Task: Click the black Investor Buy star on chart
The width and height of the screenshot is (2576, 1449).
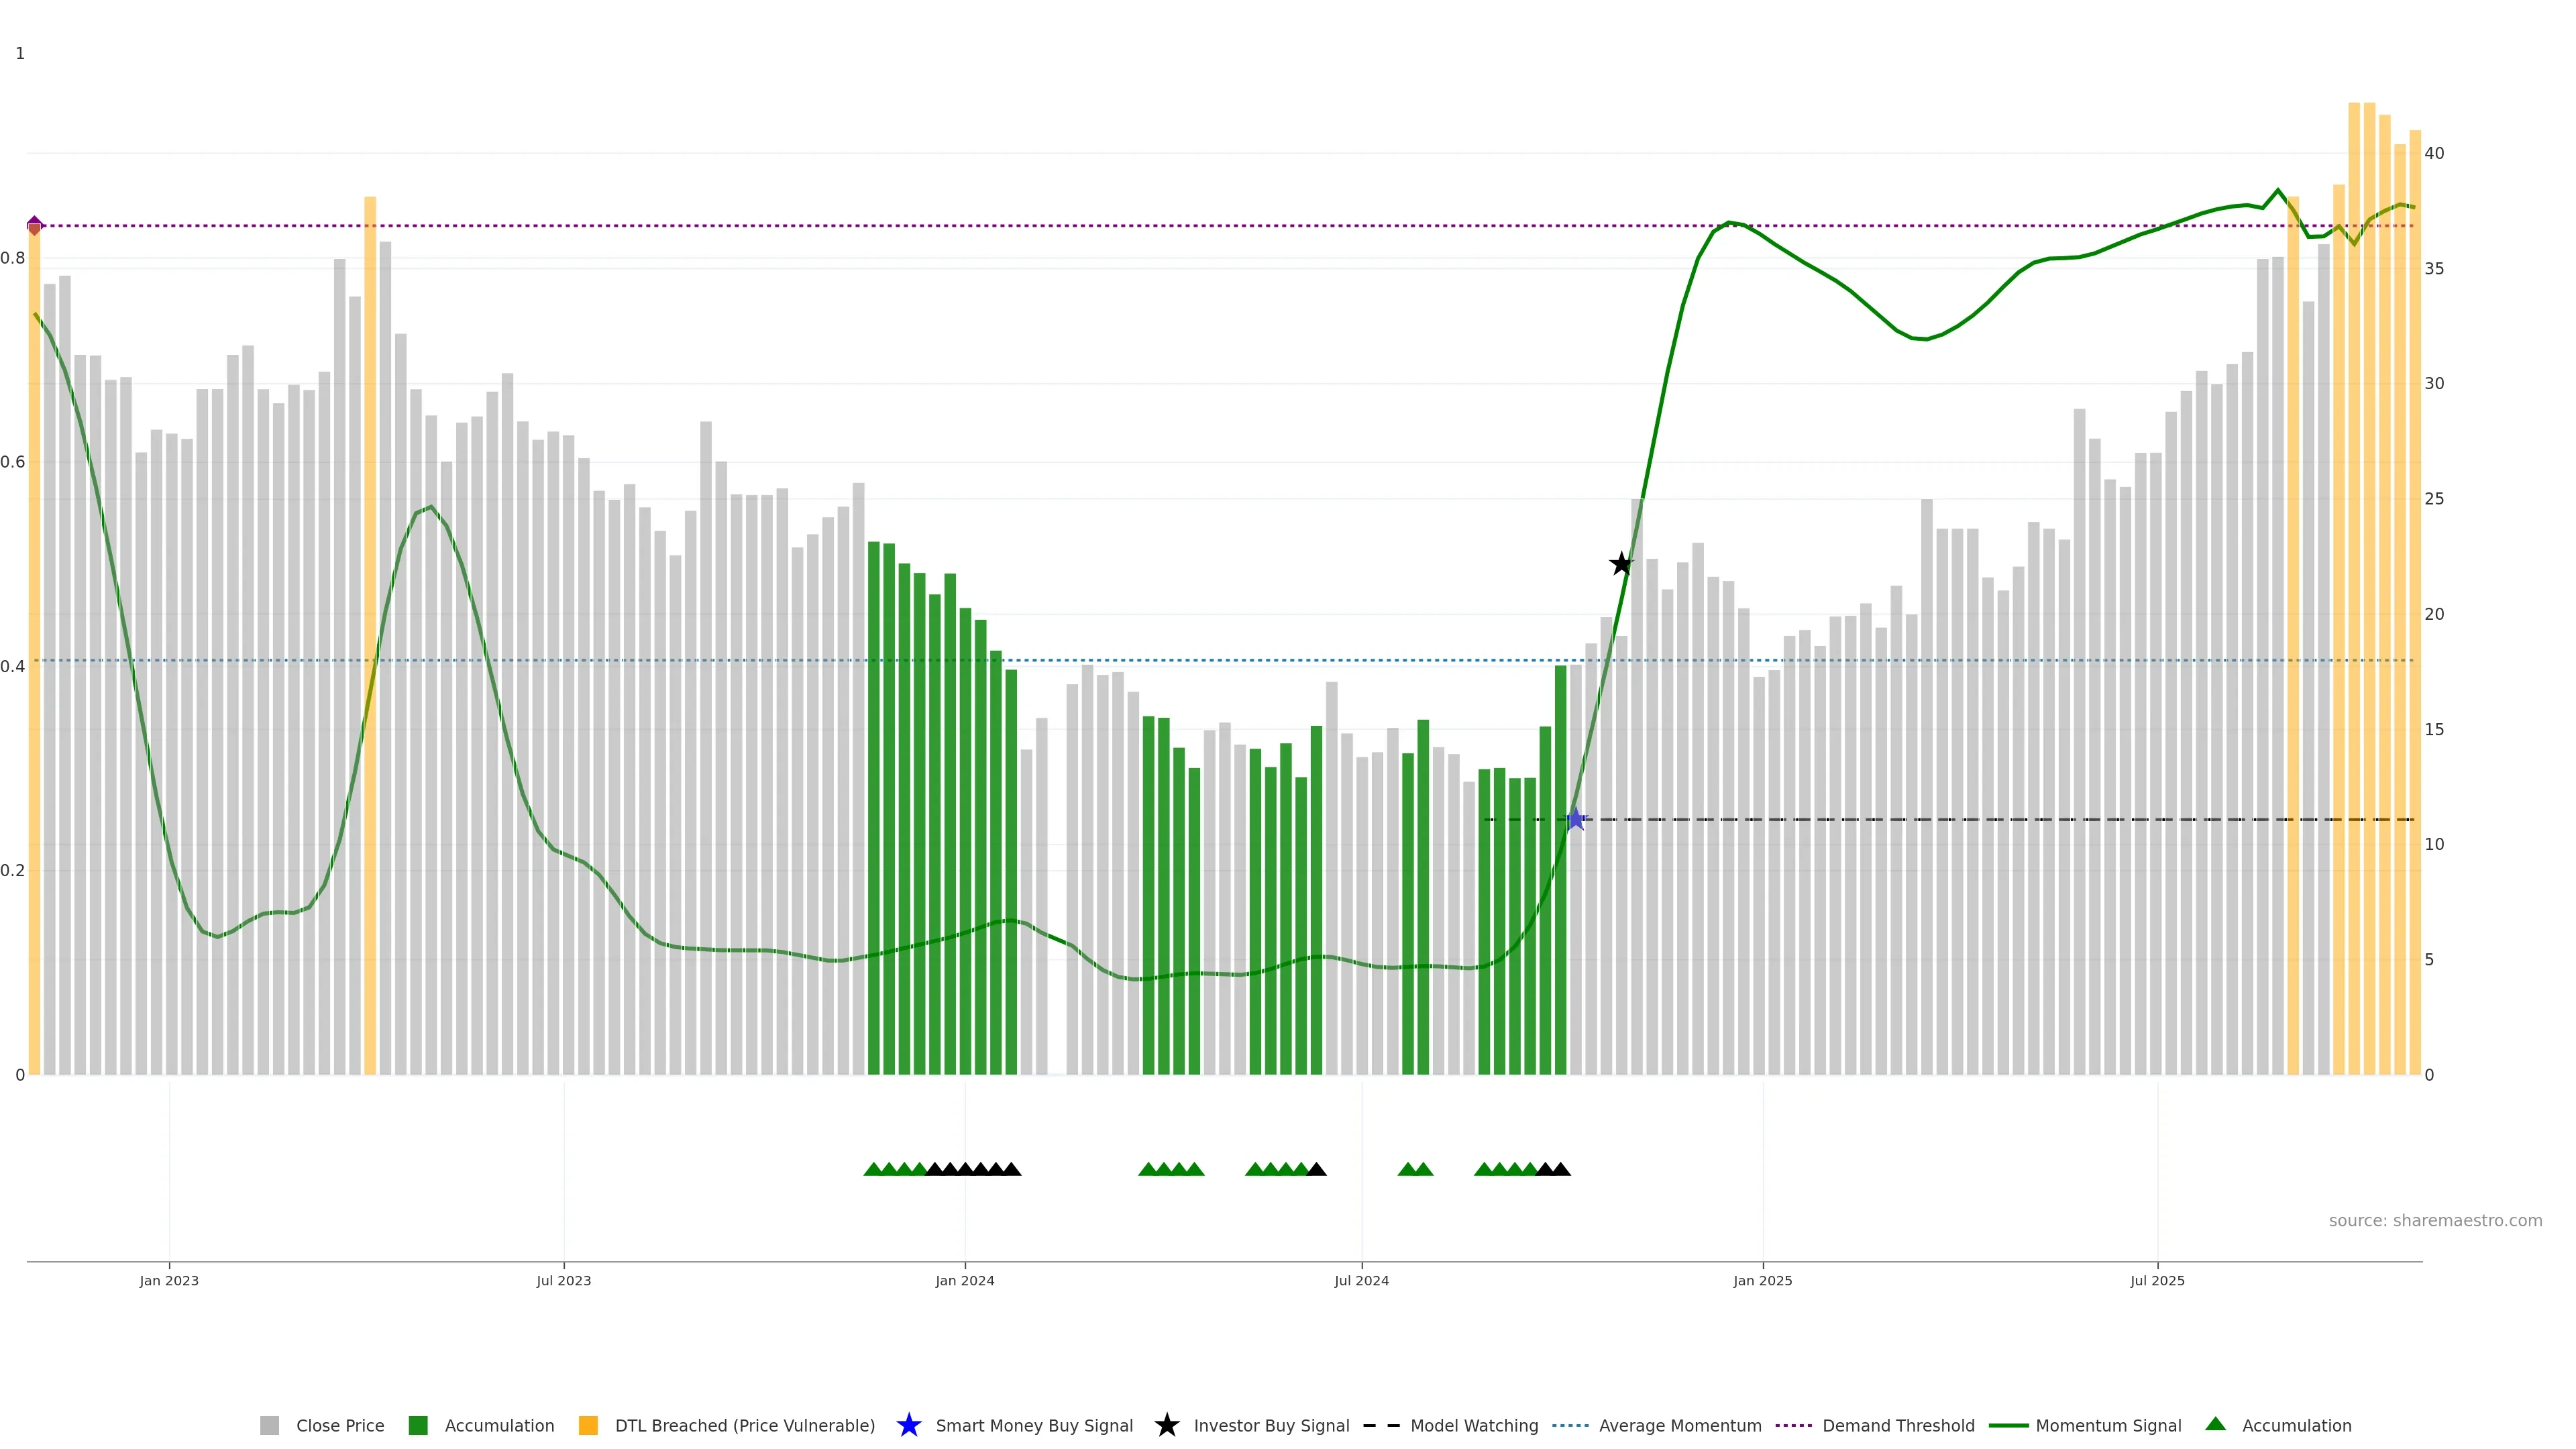Action: click(1621, 564)
